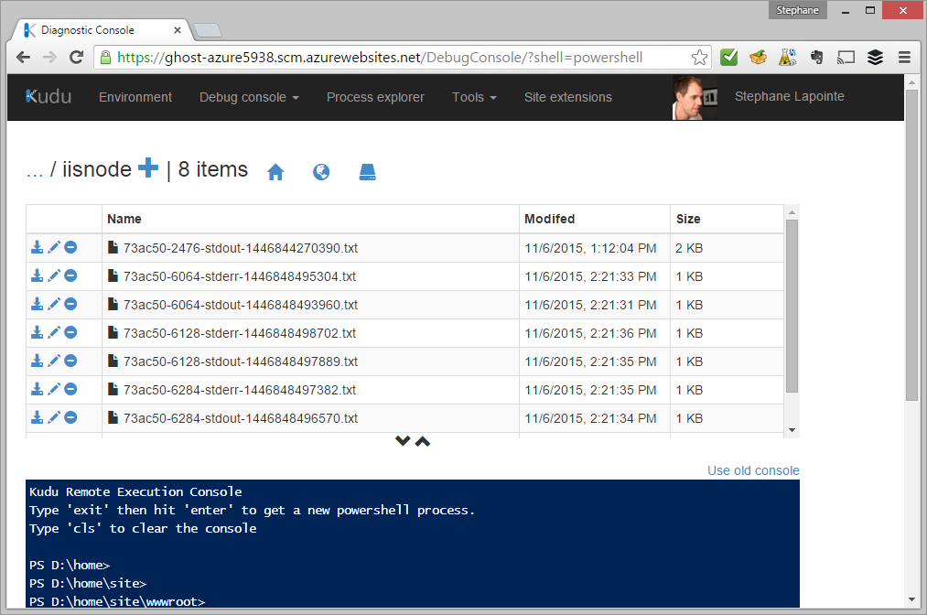This screenshot has width=927, height=615.
Task: Click inside the PowerShell console
Action: (413, 544)
